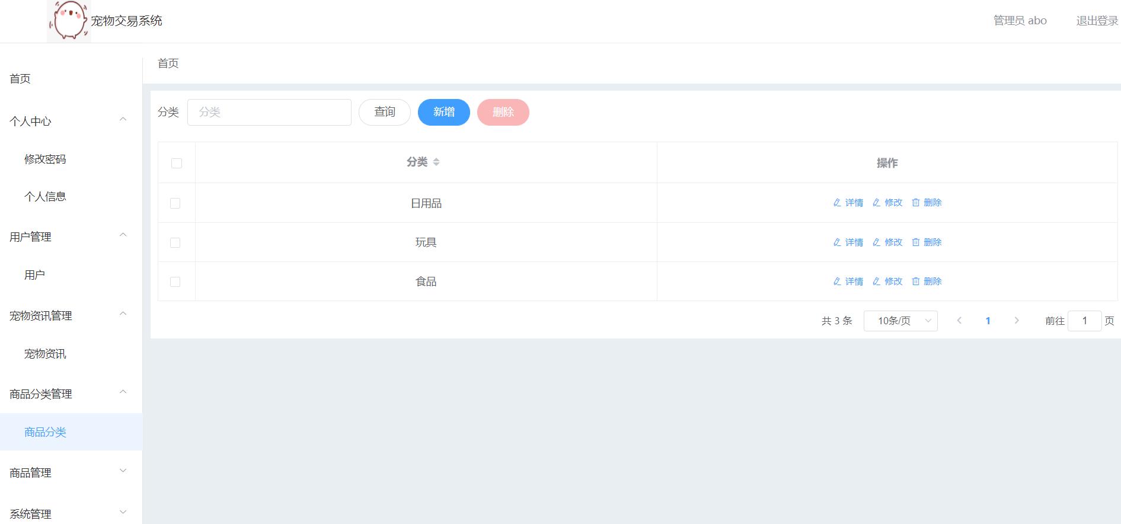Screen dimensions: 1121x524
Task: Click the 删除 trash icon in 日用品 row
Action: pos(916,203)
